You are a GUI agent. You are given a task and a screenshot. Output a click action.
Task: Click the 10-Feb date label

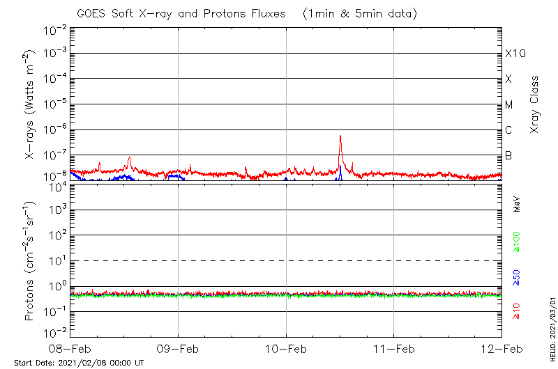tap(286, 348)
